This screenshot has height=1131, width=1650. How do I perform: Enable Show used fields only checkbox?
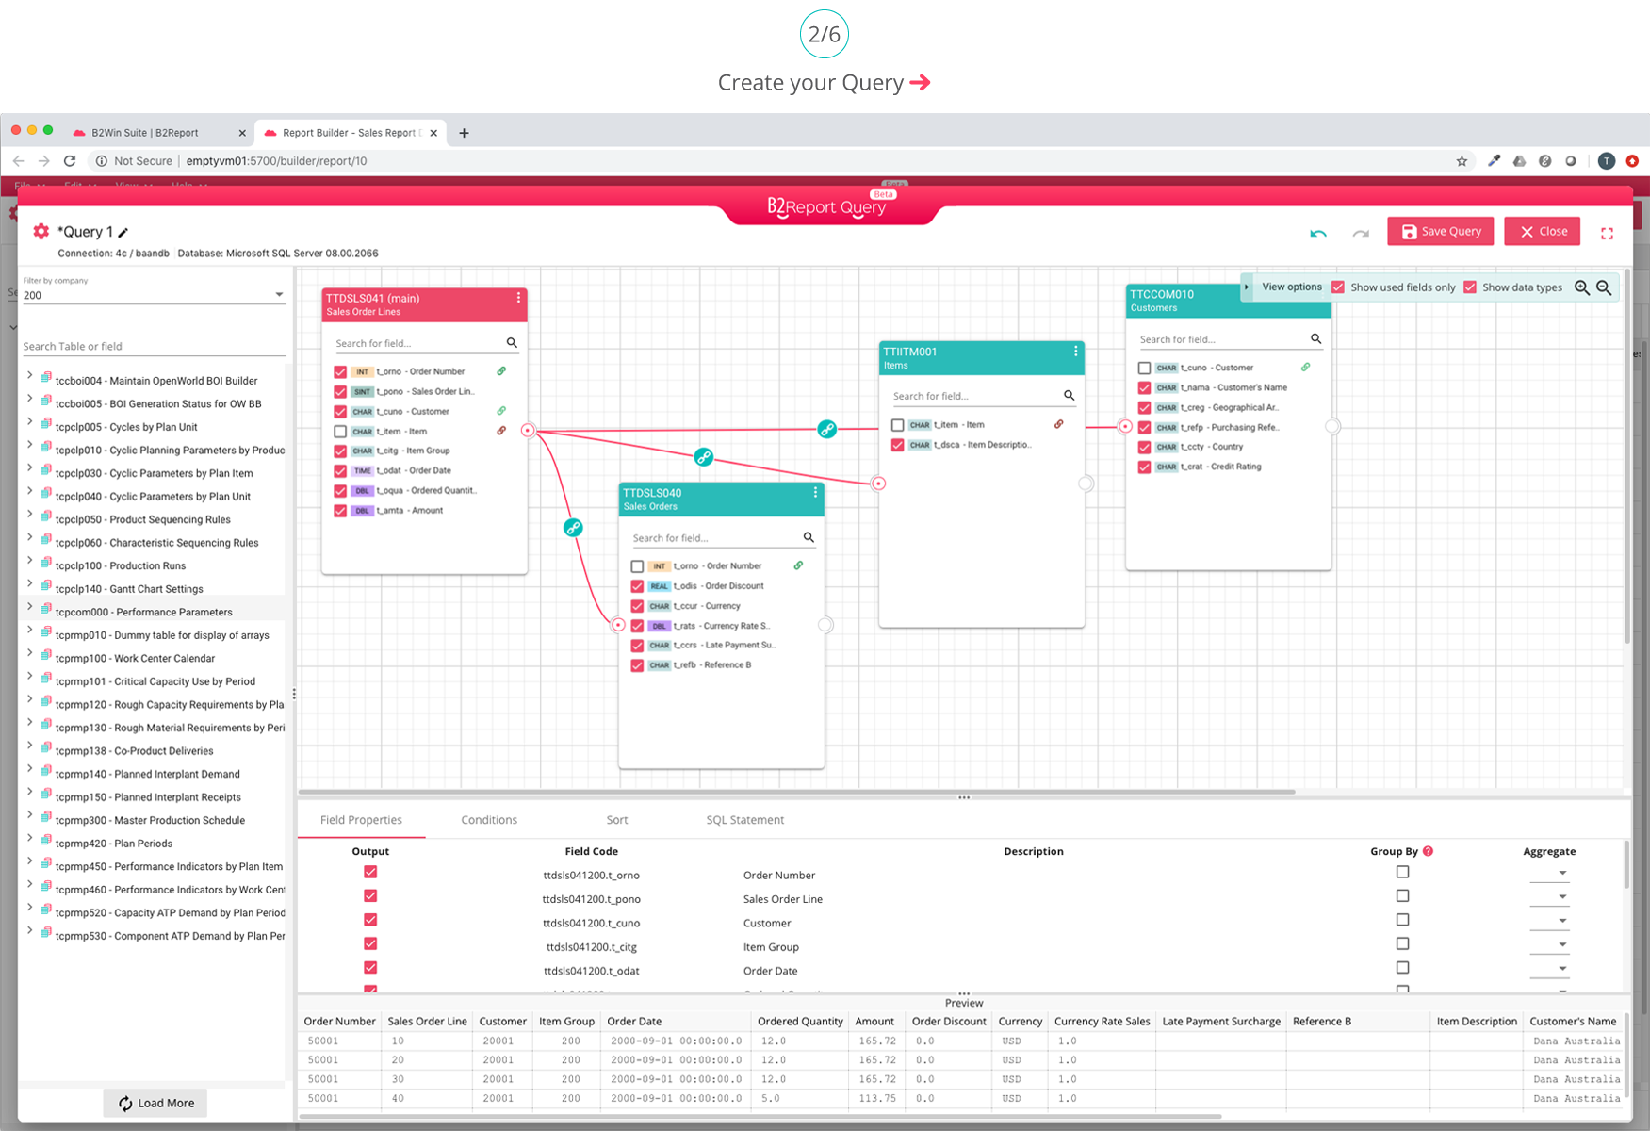1338,287
